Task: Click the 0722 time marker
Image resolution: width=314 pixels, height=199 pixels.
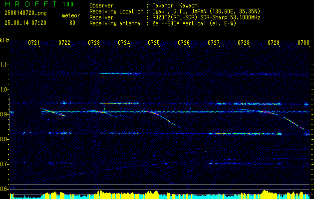Action: pos(64,42)
